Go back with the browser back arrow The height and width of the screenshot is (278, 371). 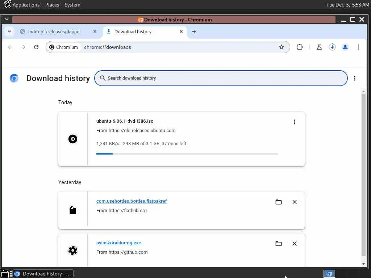pyautogui.click(x=10, y=47)
